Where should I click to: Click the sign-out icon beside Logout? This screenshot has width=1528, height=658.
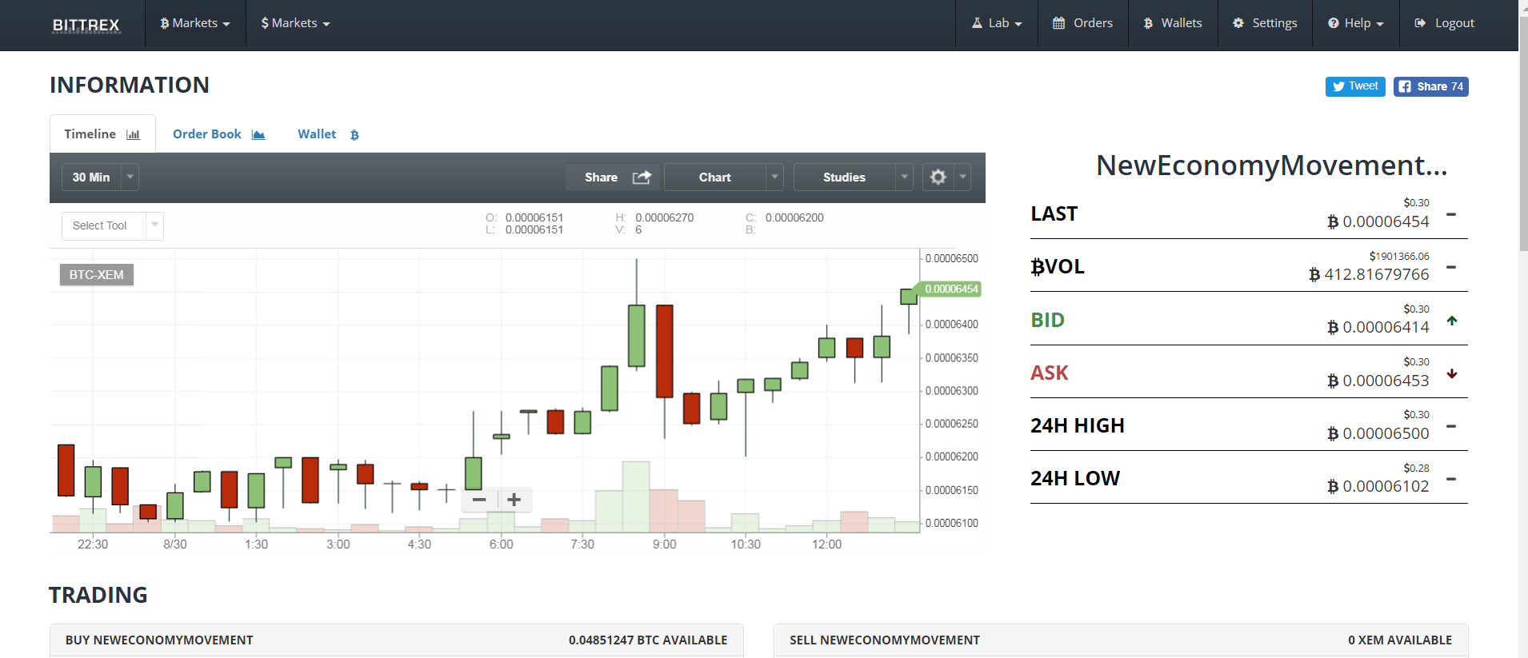[x=1420, y=23]
